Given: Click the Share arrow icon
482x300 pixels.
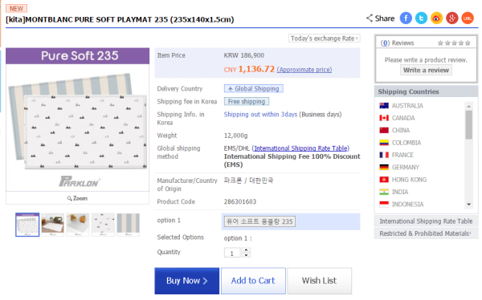Looking at the screenshot, I should tap(370, 18).
